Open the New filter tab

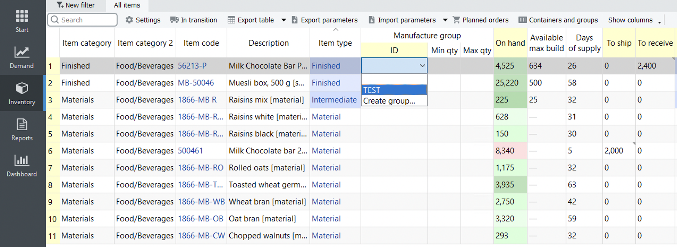click(76, 5)
